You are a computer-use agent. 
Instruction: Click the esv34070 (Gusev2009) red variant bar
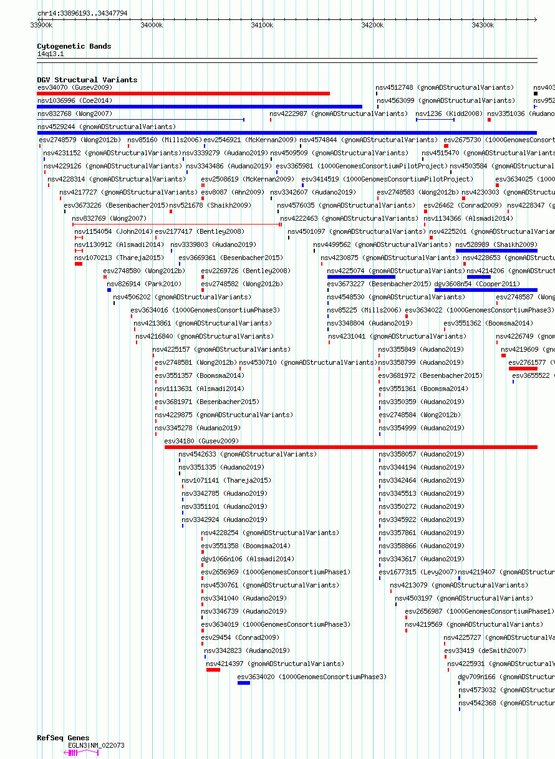(x=183, y=94)
